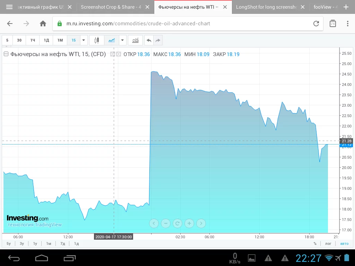Go back with browser back arrow
This screenshot has width=355, height=266.
click(10, 24)
